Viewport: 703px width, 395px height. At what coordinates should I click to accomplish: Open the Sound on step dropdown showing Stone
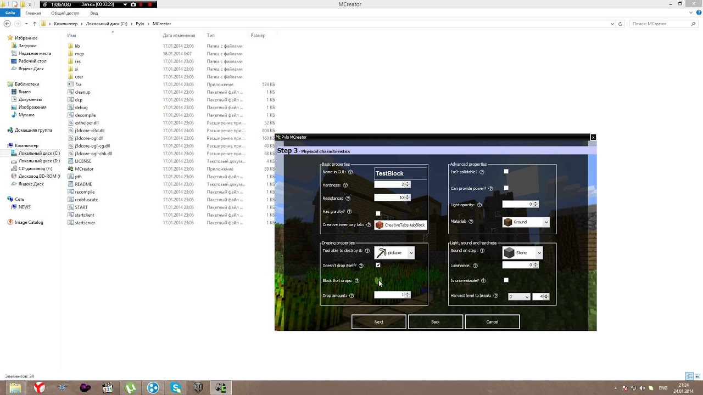click(522, 252)
